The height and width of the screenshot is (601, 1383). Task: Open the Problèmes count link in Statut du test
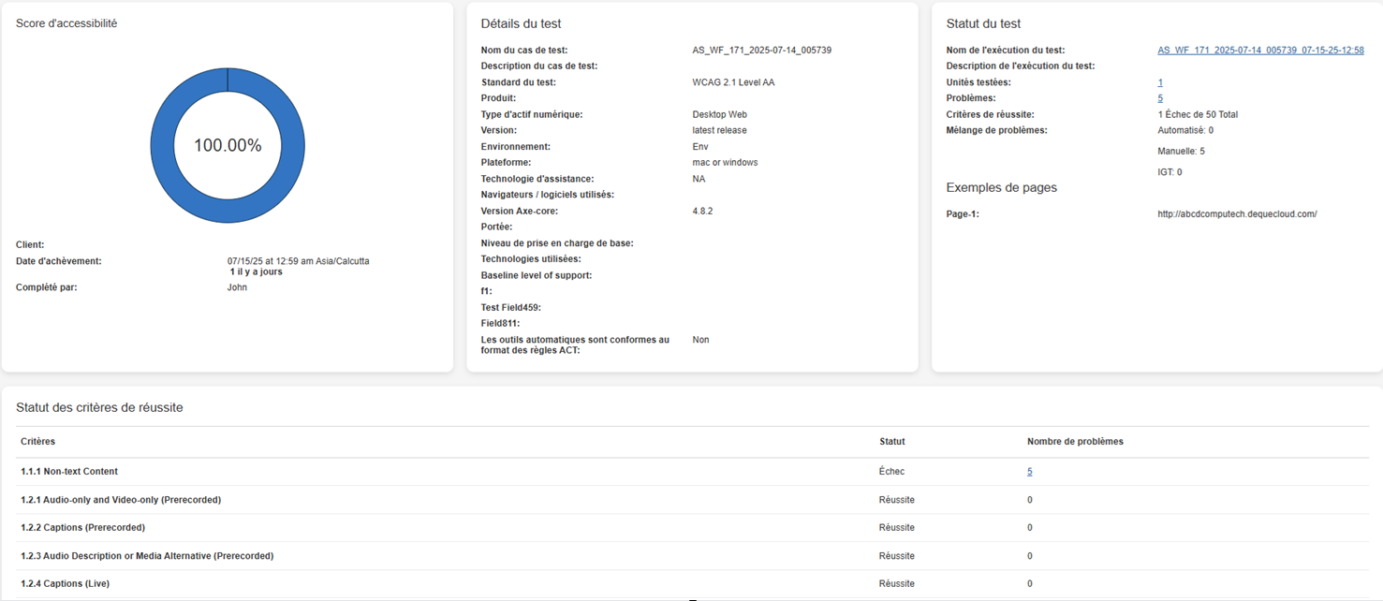1160,98
